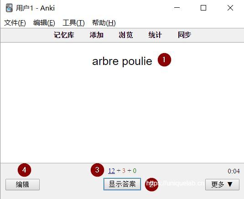Image resolution: width=244 pixels, height=199 pixels.
Task: Open the 浏览 card browser
Action: [x=126, y=35]
